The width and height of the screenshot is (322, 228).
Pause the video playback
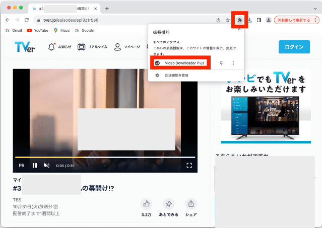35,166
